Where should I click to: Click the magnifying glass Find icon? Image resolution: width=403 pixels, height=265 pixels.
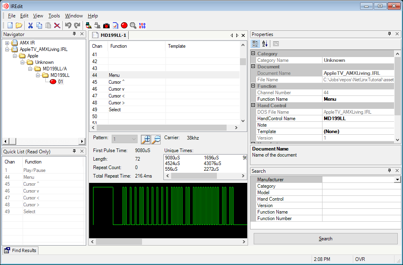[133, 25]
